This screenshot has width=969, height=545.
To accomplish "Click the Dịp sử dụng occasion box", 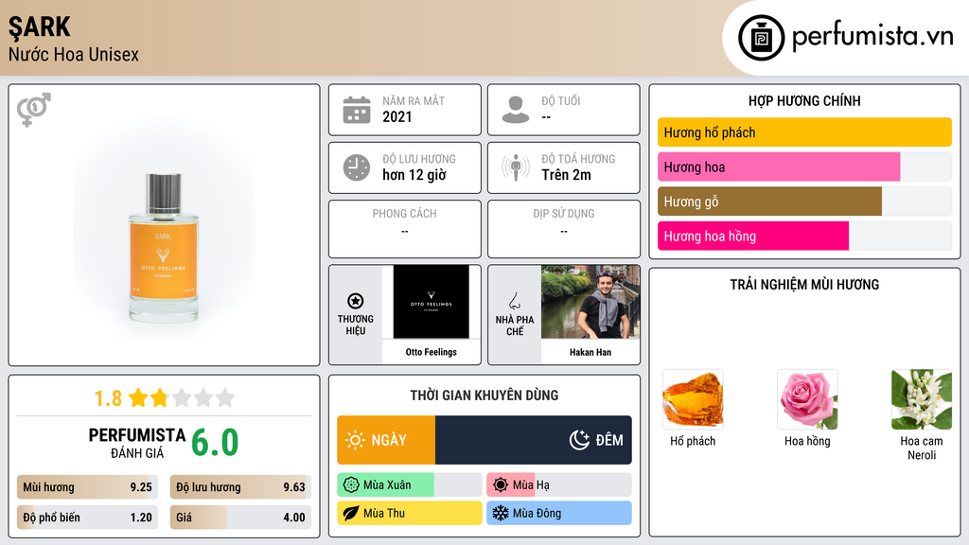I will pyautogui.click(x=564, y=229).
